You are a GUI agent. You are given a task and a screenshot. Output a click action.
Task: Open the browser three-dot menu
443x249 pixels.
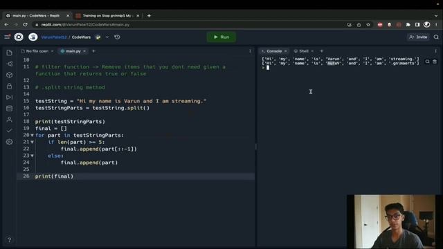pos(436,25)
